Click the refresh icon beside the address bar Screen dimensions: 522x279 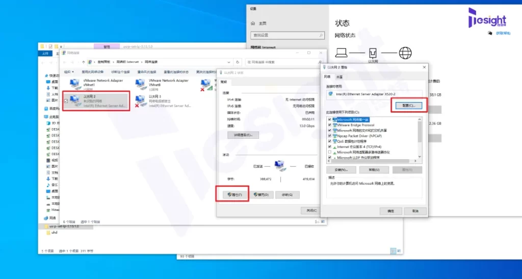[238, 62]
